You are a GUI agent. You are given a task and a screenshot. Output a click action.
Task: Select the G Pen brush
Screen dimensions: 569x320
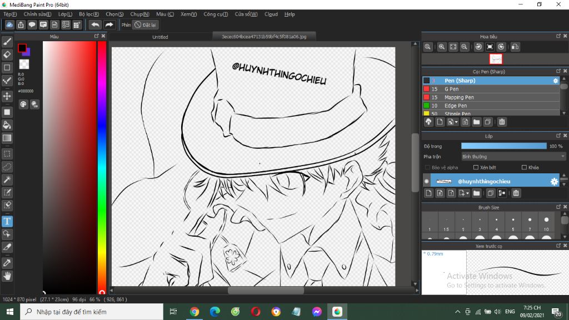(491, 89)
